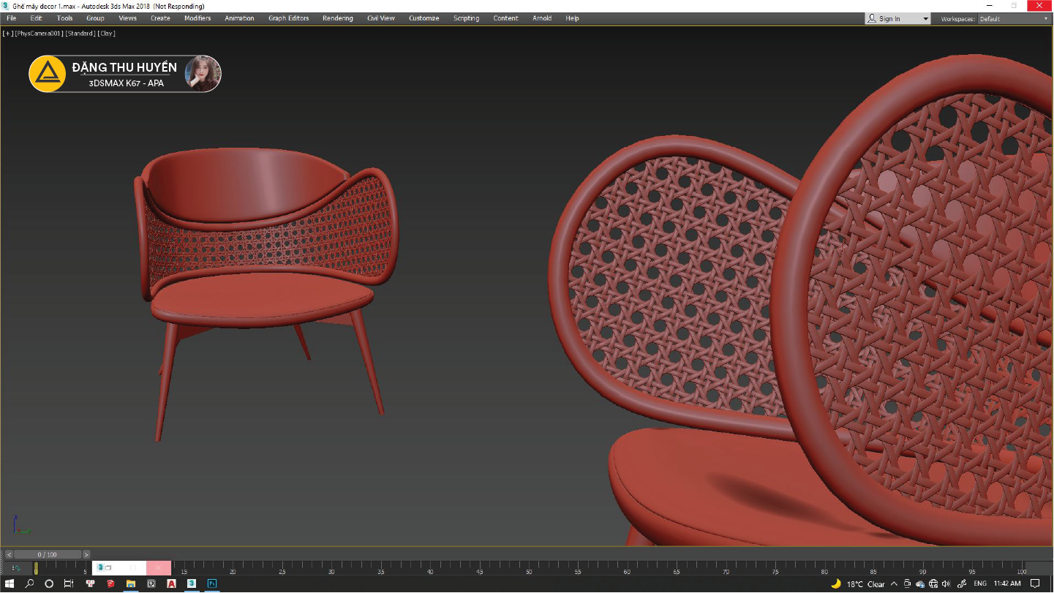1054x593 pixels.
Task: Open Task View on taskbar
Action: [69, 583]
